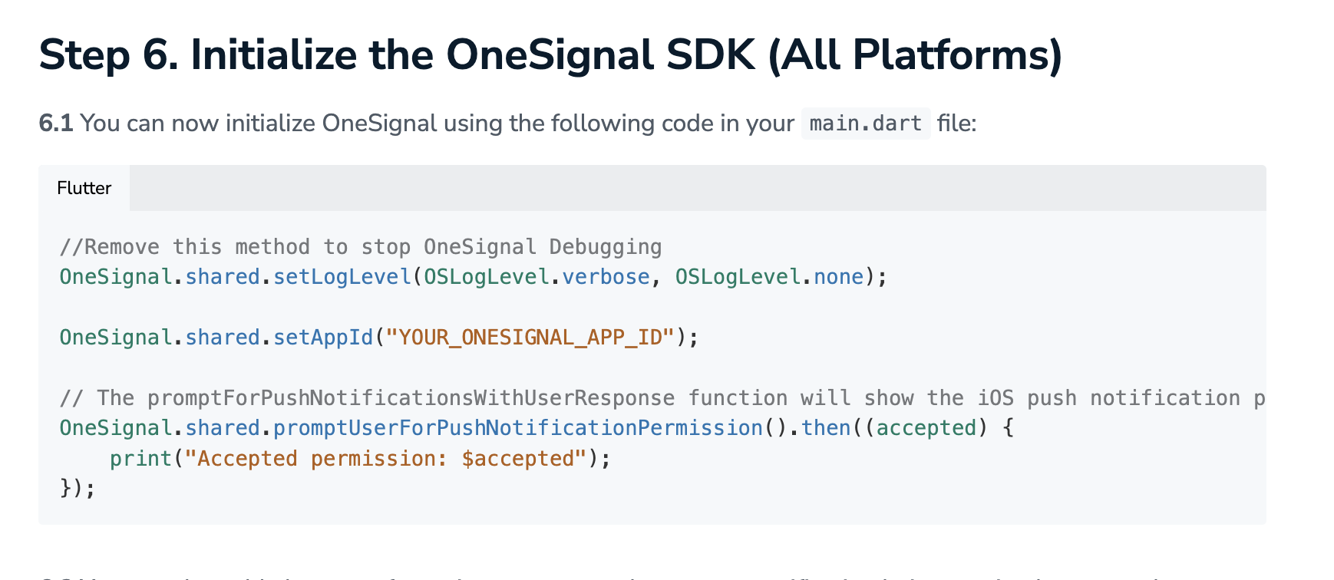Select the YOUR_ONESIGNAL_APP_ID placeholder
Viewport: 1334px width, 580px height.
(x=530, y=338)
